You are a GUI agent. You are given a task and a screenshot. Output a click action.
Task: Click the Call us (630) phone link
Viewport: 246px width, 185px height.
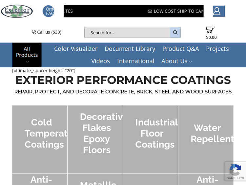49,32
